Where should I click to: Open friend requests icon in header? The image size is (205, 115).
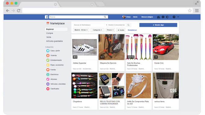pos(159,17)
